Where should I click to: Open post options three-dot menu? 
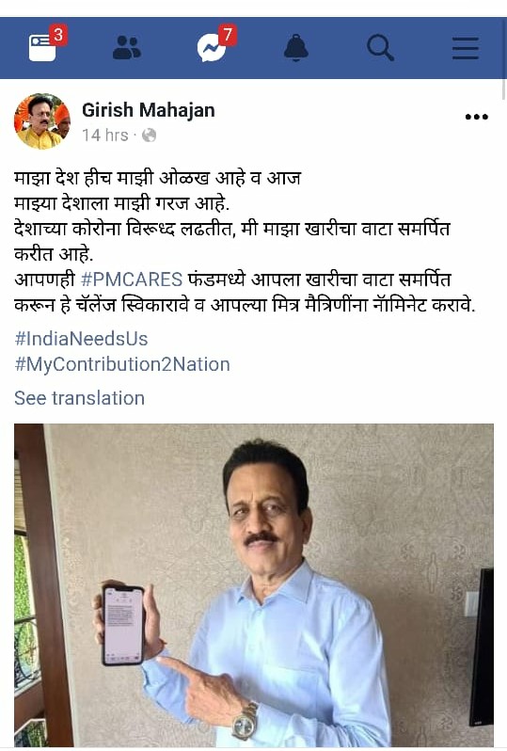tap(476, 117)
